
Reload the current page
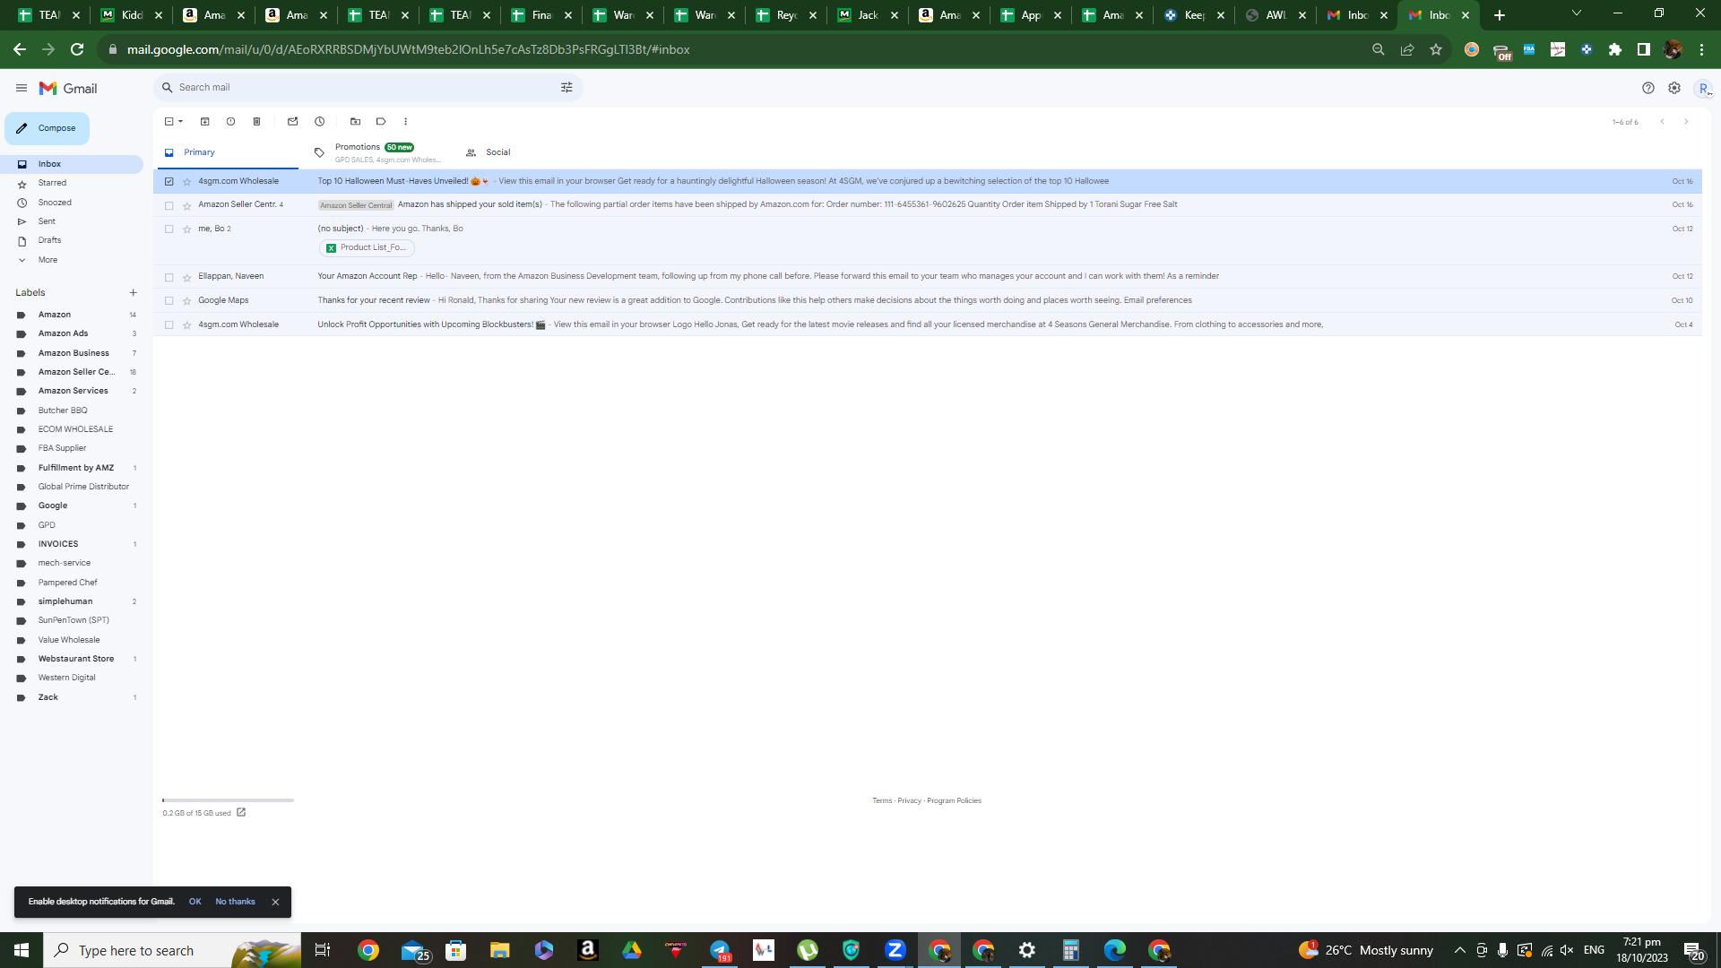(x=77, y=50)
